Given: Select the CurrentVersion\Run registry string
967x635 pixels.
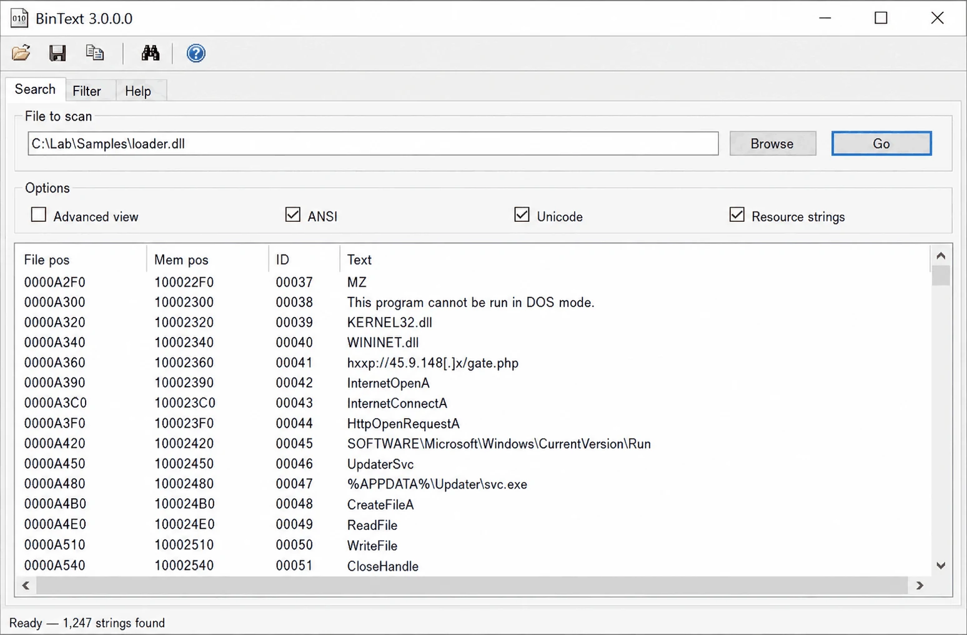Looking at the screenshot, I should (x=499, y=444).
